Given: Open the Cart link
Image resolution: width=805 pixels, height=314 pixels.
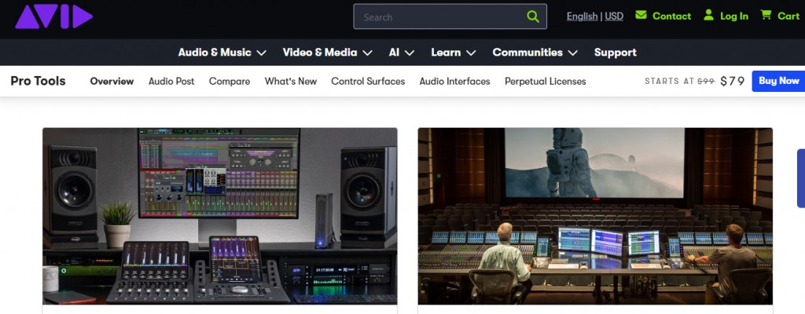Looking at the screenshot, I should (788, 16).
